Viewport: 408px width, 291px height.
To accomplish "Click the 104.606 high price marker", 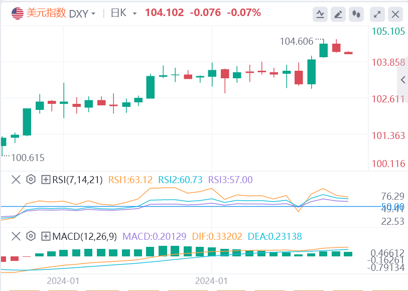I will [x=296, y=41].
